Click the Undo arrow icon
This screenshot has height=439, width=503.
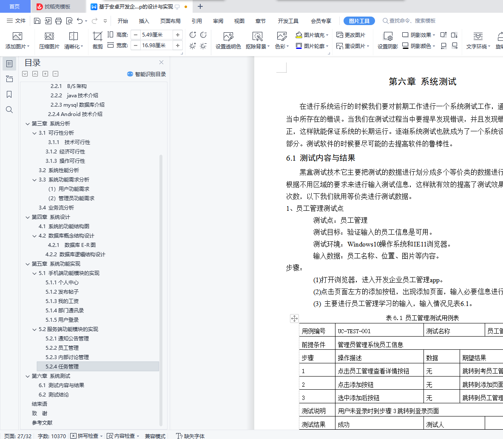[x=80, y=21]
